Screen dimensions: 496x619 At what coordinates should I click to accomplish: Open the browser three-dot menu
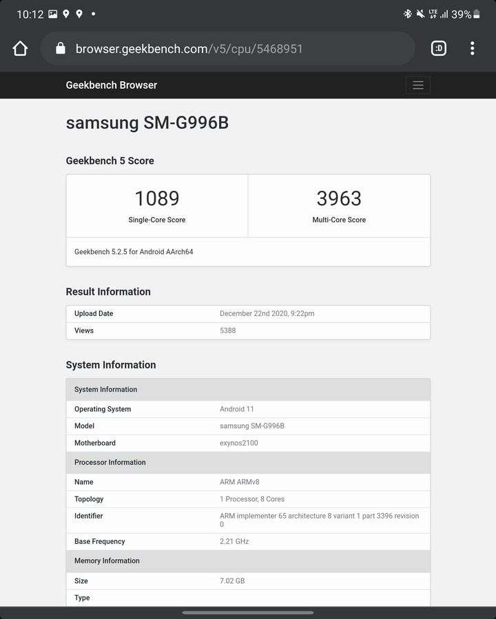[x=473, y=49]
